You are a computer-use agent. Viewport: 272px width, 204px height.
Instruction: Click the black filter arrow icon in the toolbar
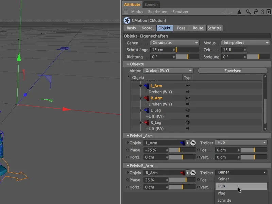[239, 12]
